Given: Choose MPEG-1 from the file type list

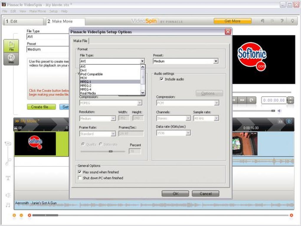Looking at the screenshot, I should coord(110,82).
